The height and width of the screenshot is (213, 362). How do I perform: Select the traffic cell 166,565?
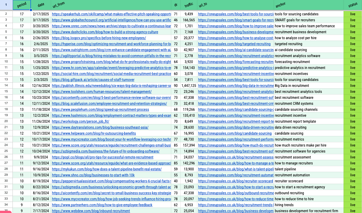(189, 20)
